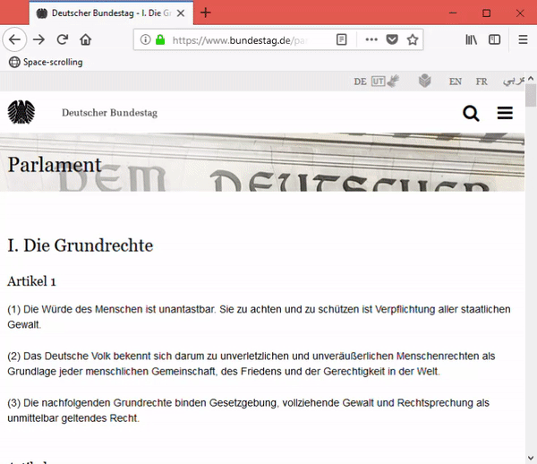This screenshot has height=464, width=537.
Task: Close the Deutscher Bundestag tab
Action: [181, 13]
